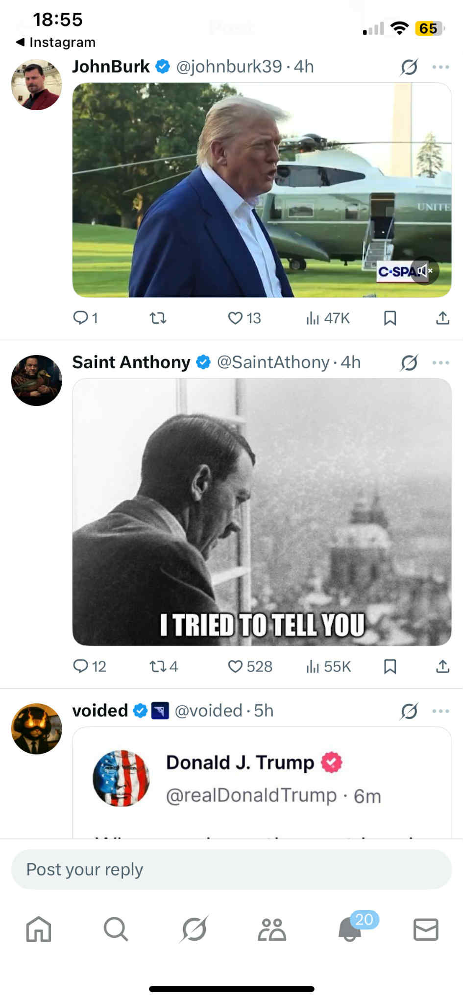
Task: Tap the Post your reply field
Action: [231, 870]
